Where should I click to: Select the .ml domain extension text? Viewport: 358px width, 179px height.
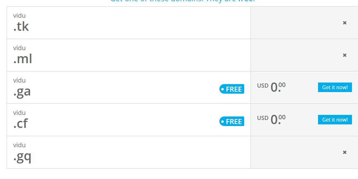point(23,59)
